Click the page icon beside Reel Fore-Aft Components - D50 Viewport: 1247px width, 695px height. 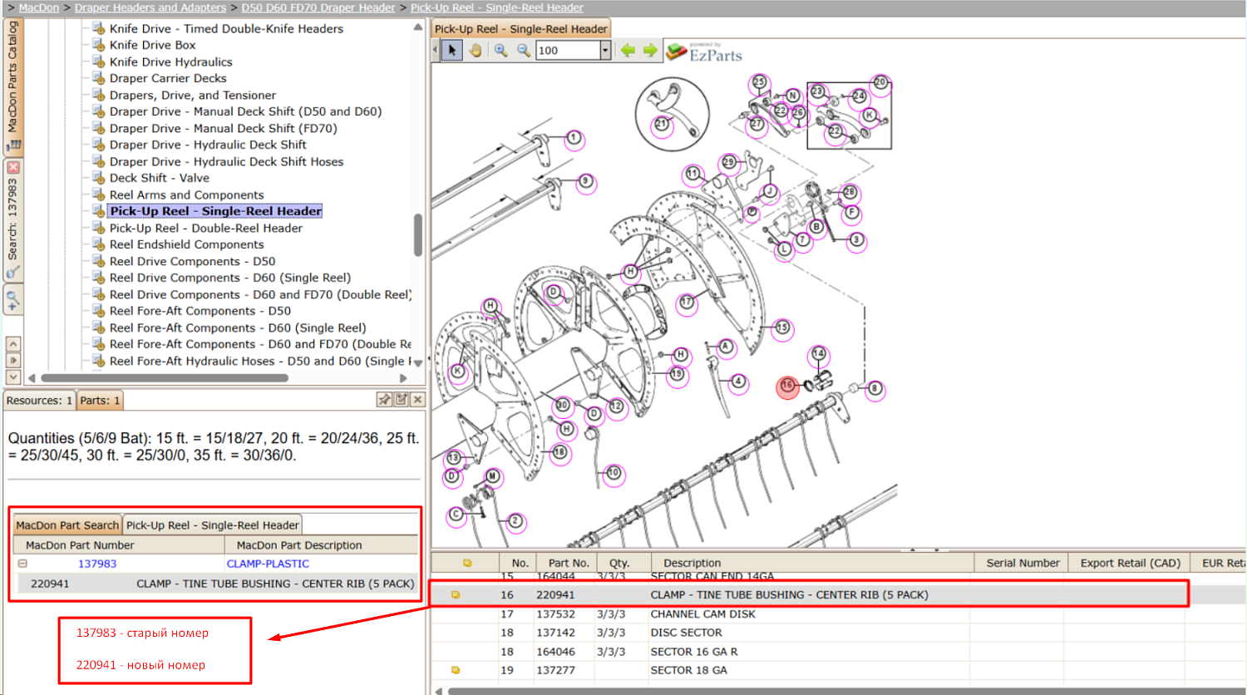[x=99, y=311]
